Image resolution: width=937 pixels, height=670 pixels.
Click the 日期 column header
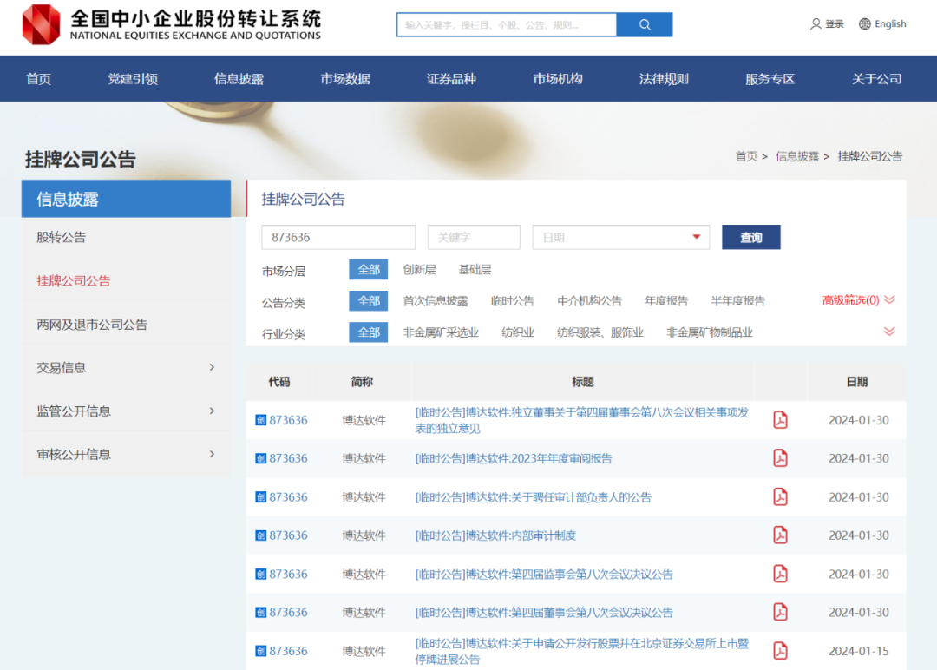[x=857, y=382]
